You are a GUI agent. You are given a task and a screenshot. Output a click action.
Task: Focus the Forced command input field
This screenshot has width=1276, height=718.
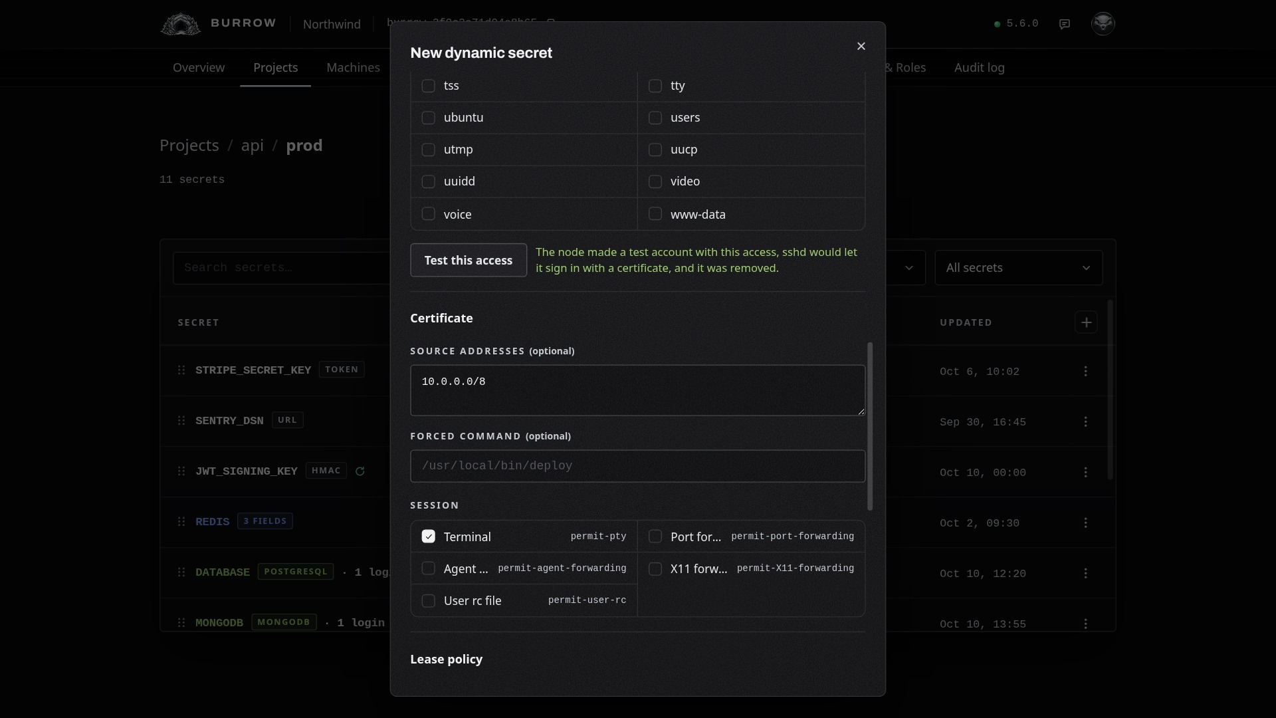pos(638,466)
